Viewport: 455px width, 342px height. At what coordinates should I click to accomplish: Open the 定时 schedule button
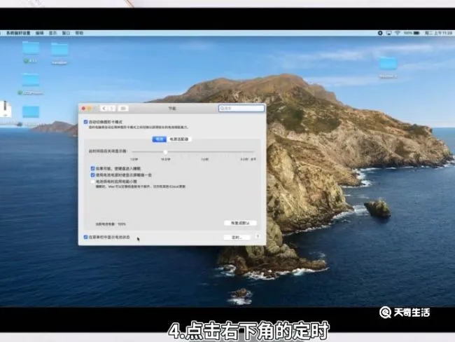[237, 238]
